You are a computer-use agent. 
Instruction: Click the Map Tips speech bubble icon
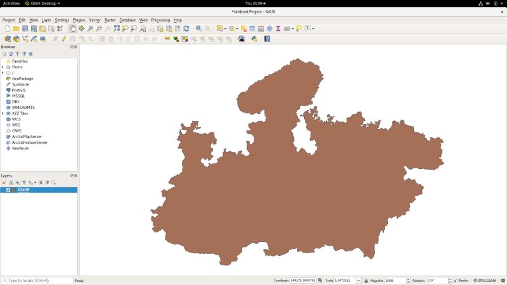298,28
